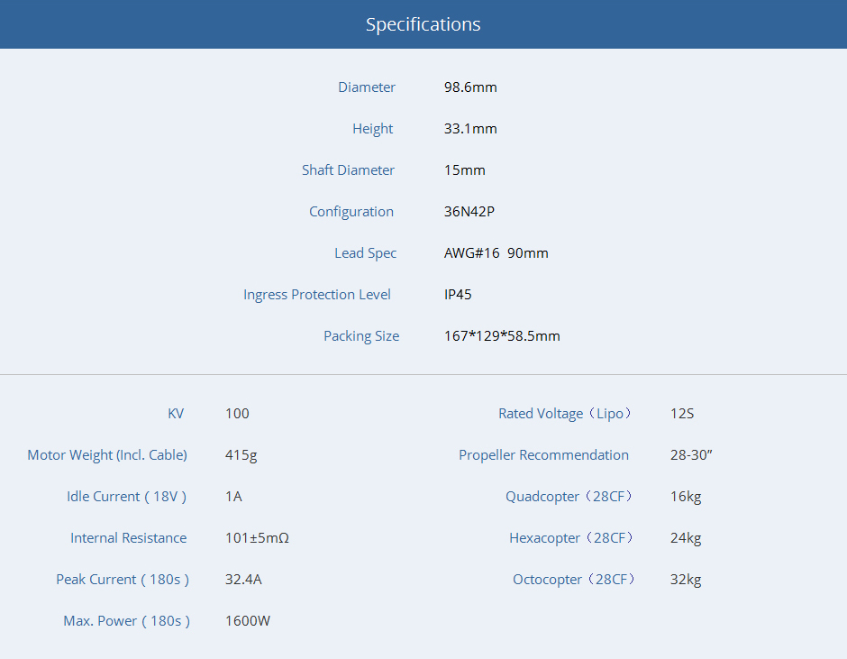Screen dimensions: 847x659
Task: Select the Octocopter value 32kg
Action: pos(686,580)
